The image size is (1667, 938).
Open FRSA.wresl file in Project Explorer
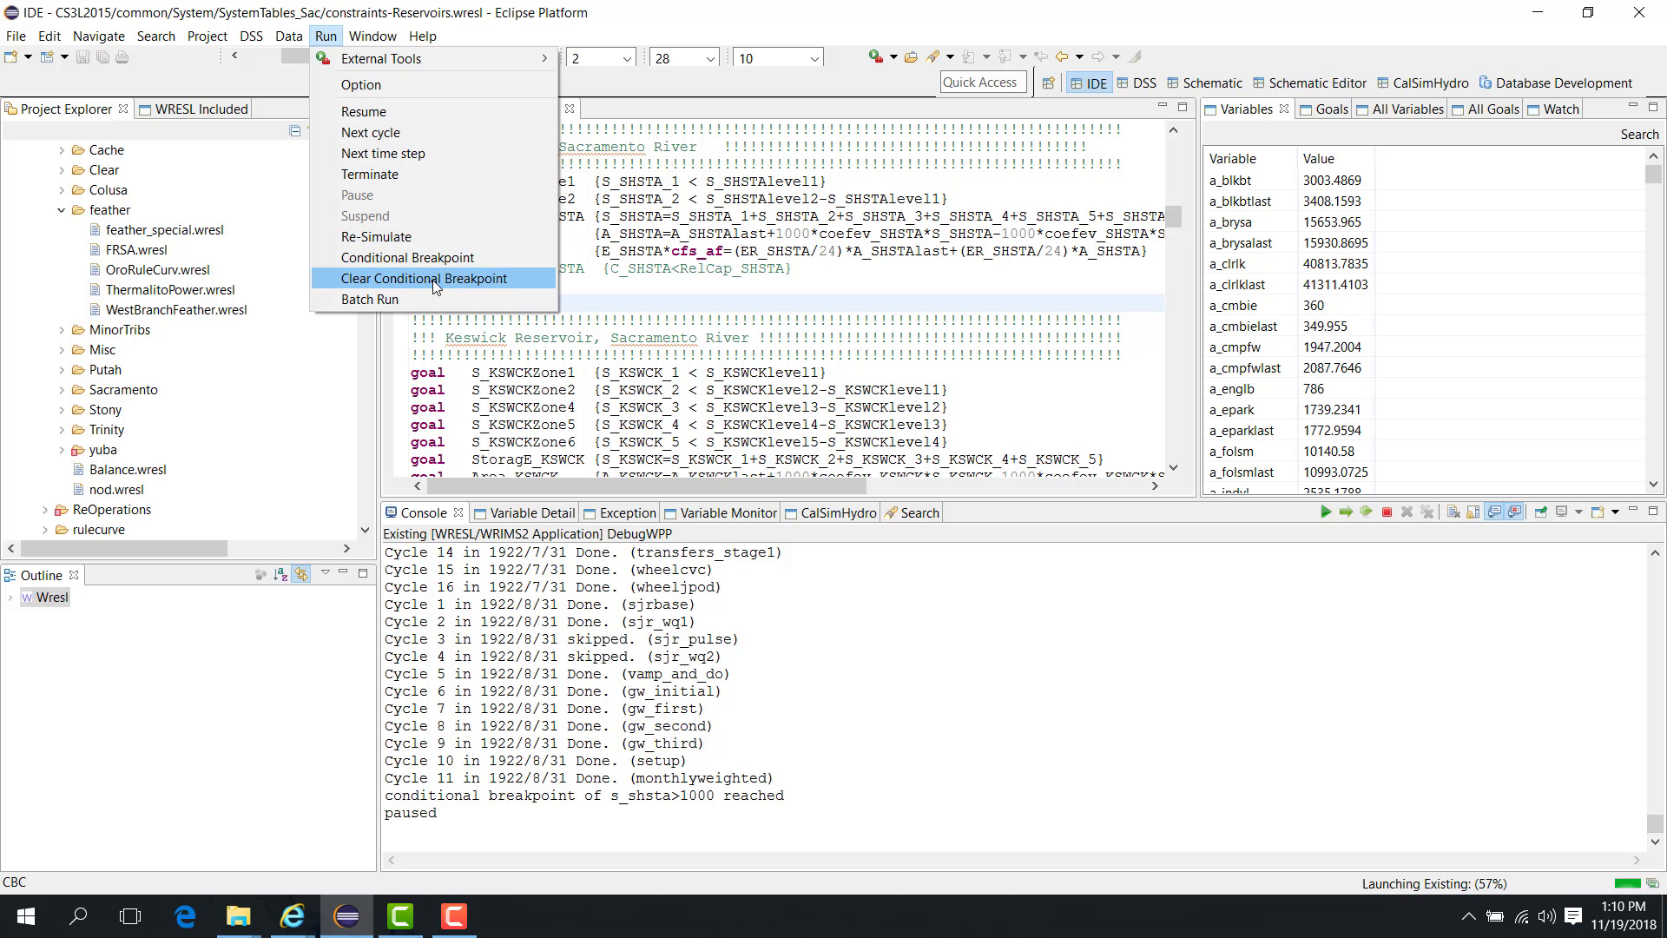(x=136, y=250)
